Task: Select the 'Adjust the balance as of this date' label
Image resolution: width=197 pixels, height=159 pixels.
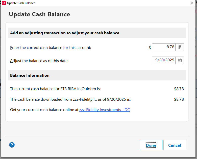Action: [39, 61]
